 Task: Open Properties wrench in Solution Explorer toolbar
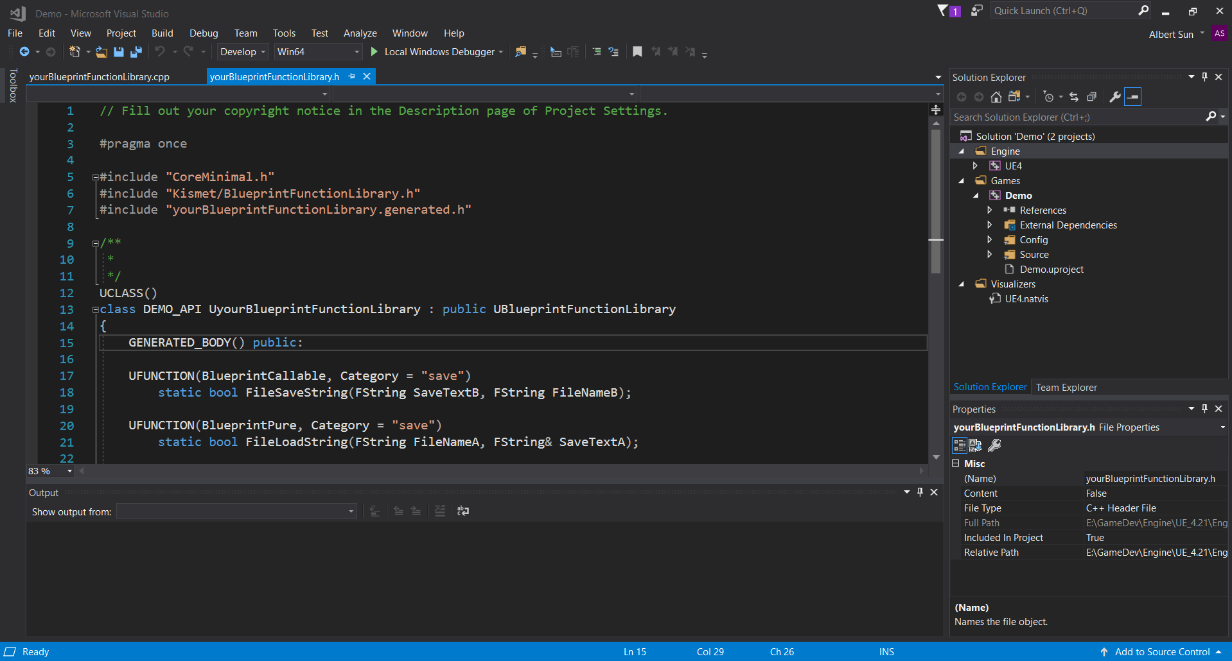click(x=1115, y=97)
